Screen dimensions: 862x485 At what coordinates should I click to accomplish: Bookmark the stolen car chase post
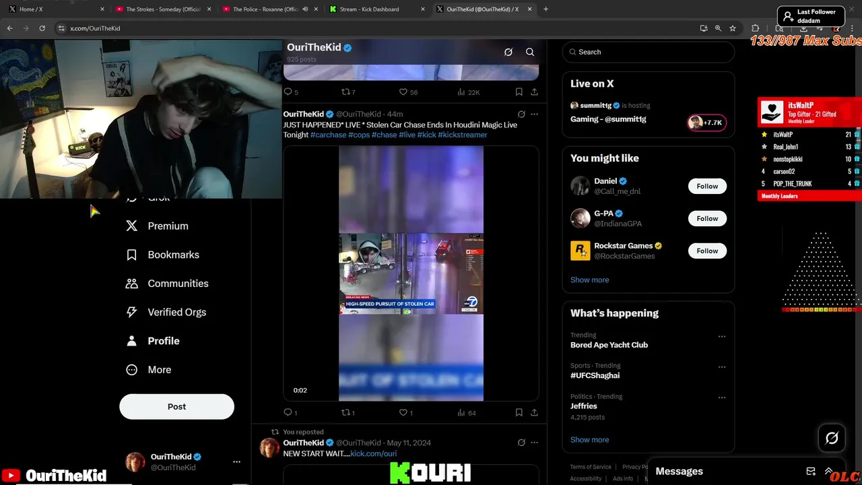pyautogui.click(x=519, y=412)
